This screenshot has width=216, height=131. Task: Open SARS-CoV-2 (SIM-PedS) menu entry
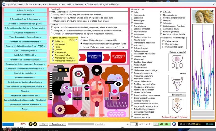point(25,55)
